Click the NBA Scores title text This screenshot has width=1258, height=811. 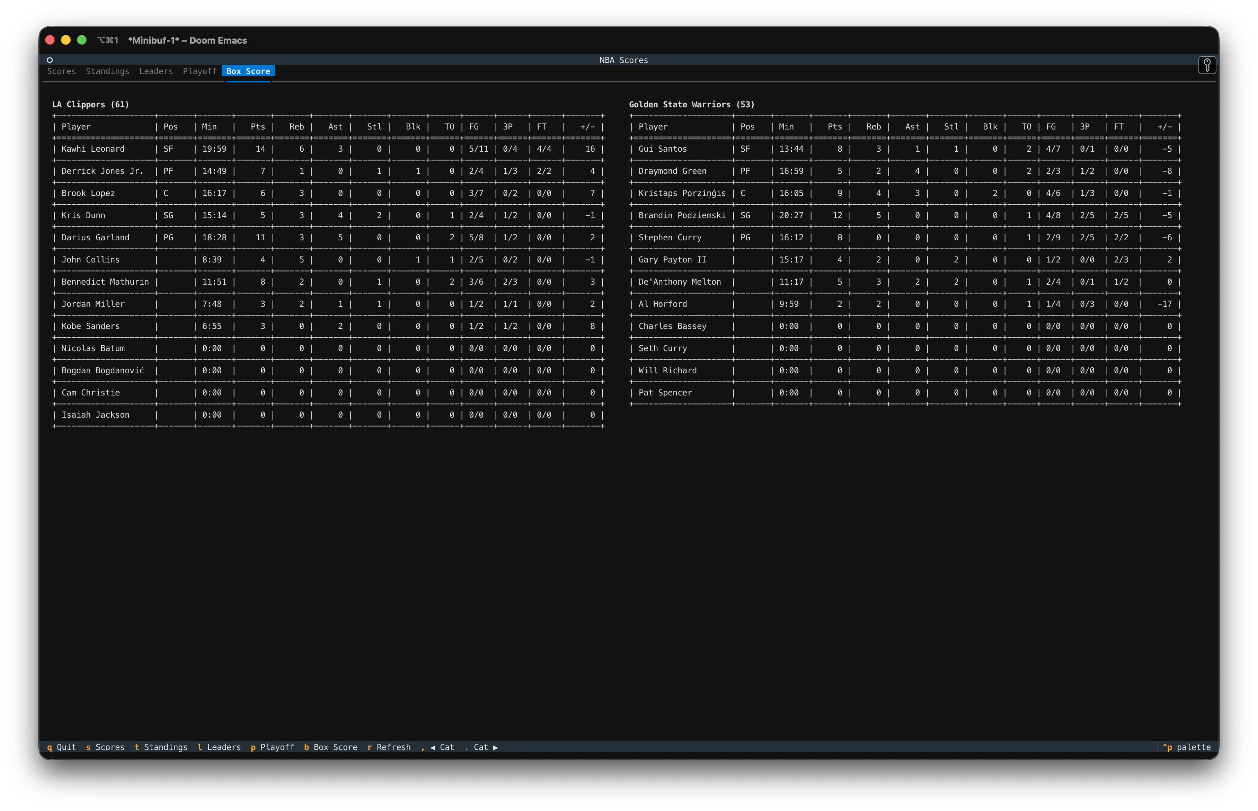[623, 60]
